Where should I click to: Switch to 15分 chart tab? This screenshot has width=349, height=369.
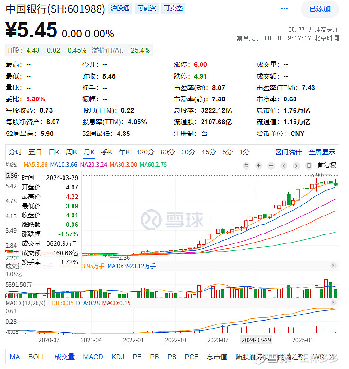coord(209,152)
